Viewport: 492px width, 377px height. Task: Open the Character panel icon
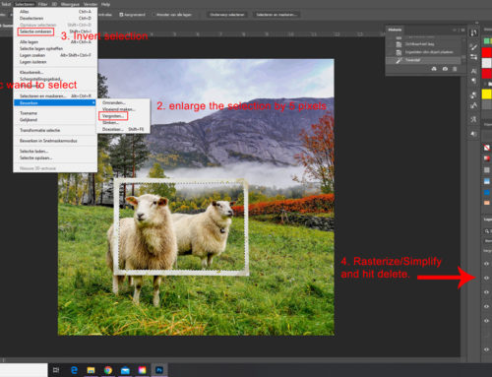473,71
